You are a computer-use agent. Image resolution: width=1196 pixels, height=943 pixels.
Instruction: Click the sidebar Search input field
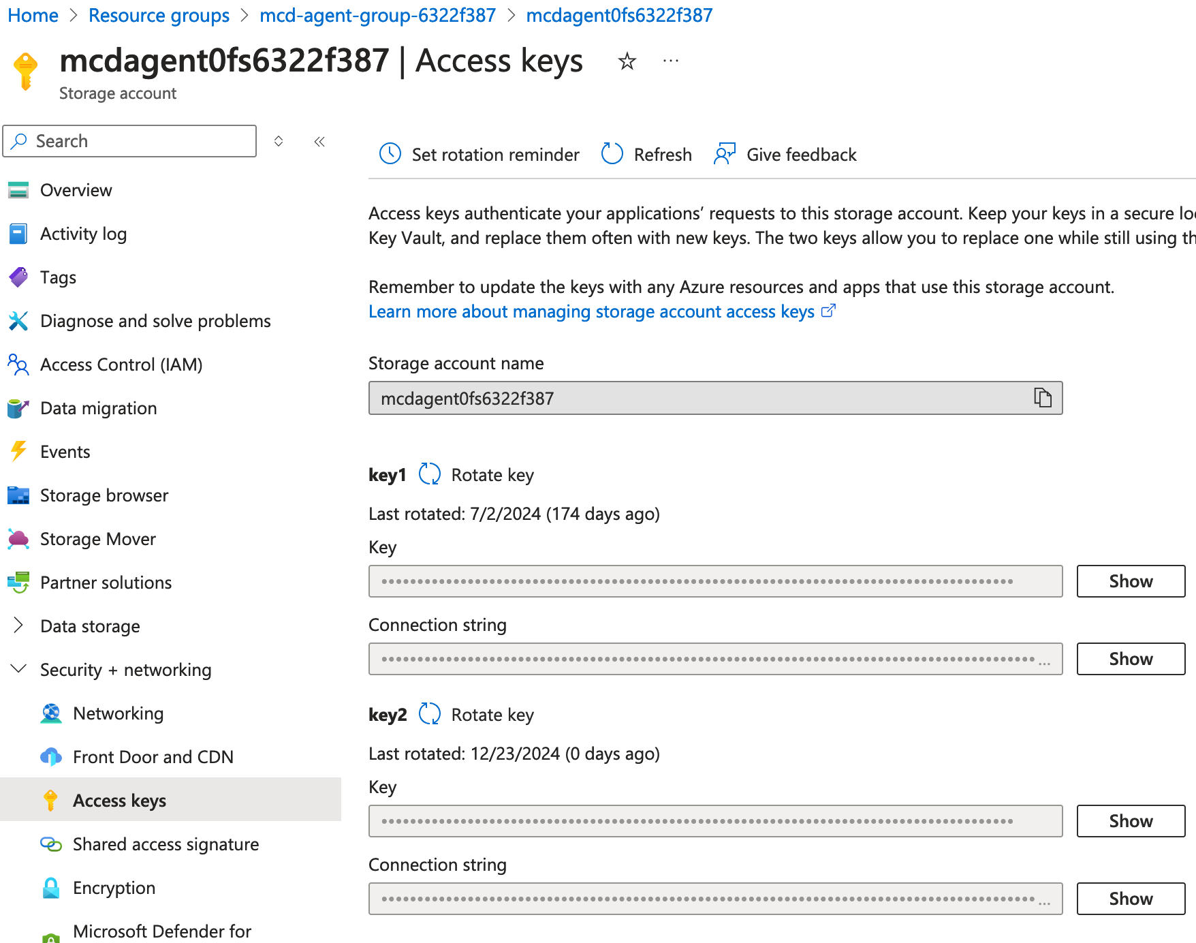[129, 141]
